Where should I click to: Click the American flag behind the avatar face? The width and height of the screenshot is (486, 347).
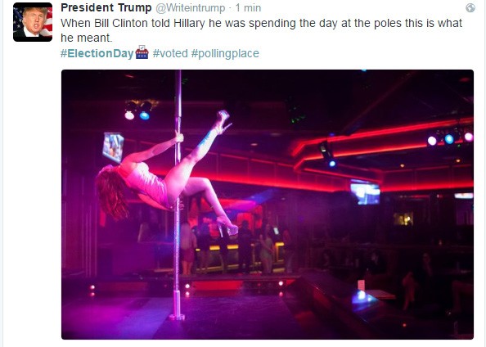click(x=47, y=22)
